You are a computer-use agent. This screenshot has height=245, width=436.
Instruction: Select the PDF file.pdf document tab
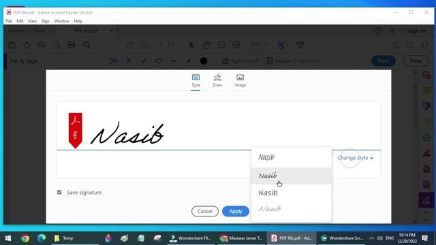[86, 31]
